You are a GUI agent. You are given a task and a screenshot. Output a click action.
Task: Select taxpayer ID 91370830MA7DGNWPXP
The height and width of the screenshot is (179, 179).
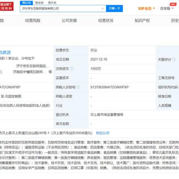tap(110, 87)
